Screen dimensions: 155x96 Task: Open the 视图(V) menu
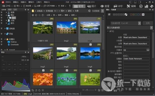tap(24, 2)
